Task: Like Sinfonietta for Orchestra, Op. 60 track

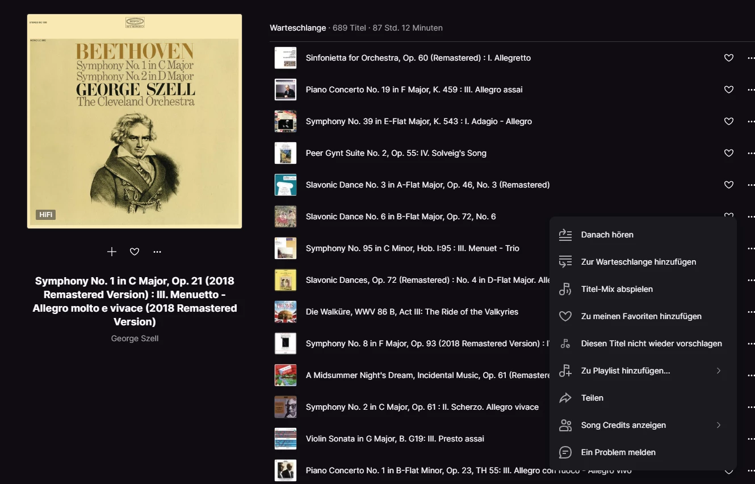Action: tap(729, 58)
